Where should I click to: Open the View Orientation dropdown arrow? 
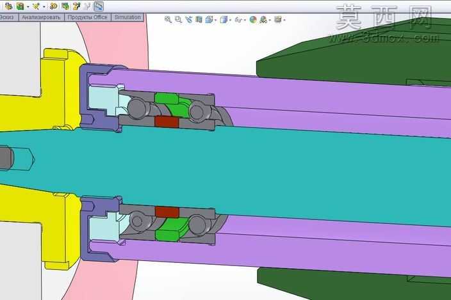coord(215,20)
